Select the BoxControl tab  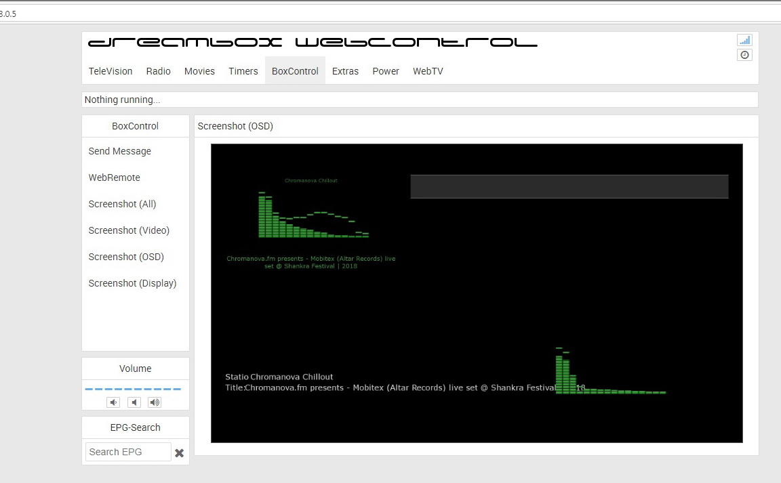click(295, 71)
